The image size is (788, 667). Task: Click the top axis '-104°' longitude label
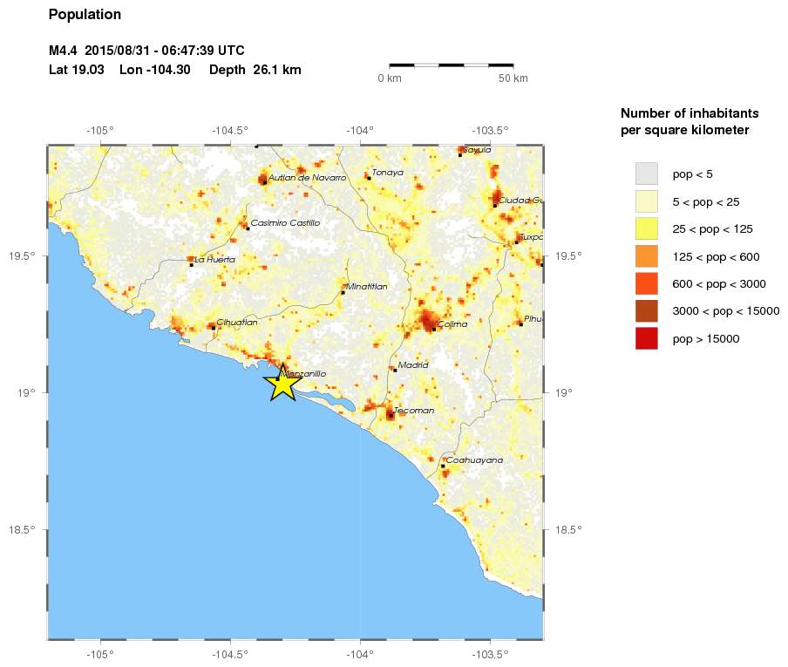pos(360,131)
